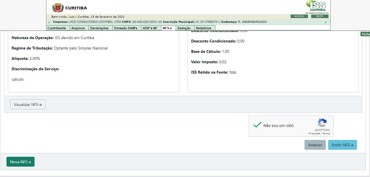Image resolution: width=370 pixels, height=177 pixels.
Task: Go back with the Anterior button
Action: (315, 145)
